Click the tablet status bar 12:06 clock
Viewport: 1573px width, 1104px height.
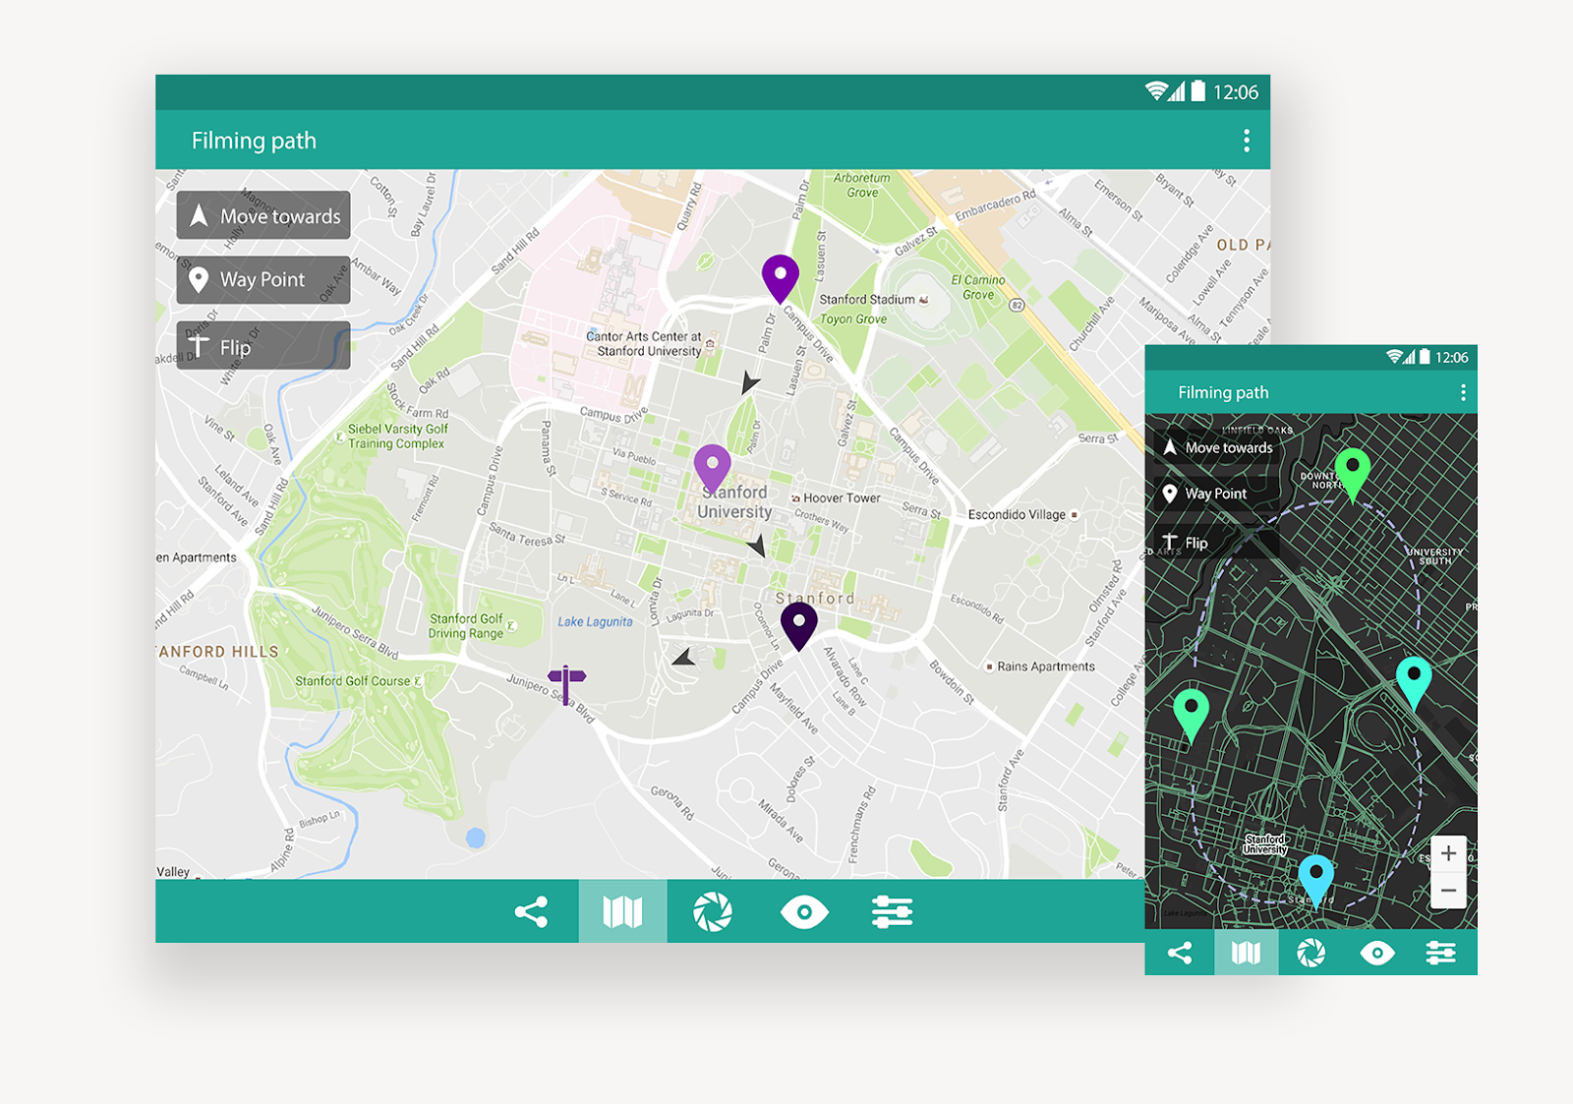[1236, 92]
